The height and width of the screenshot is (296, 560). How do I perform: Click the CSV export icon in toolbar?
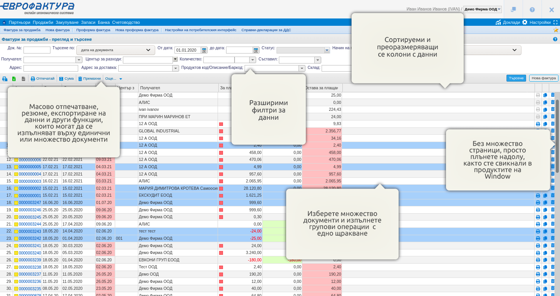[x=23, y=79]
